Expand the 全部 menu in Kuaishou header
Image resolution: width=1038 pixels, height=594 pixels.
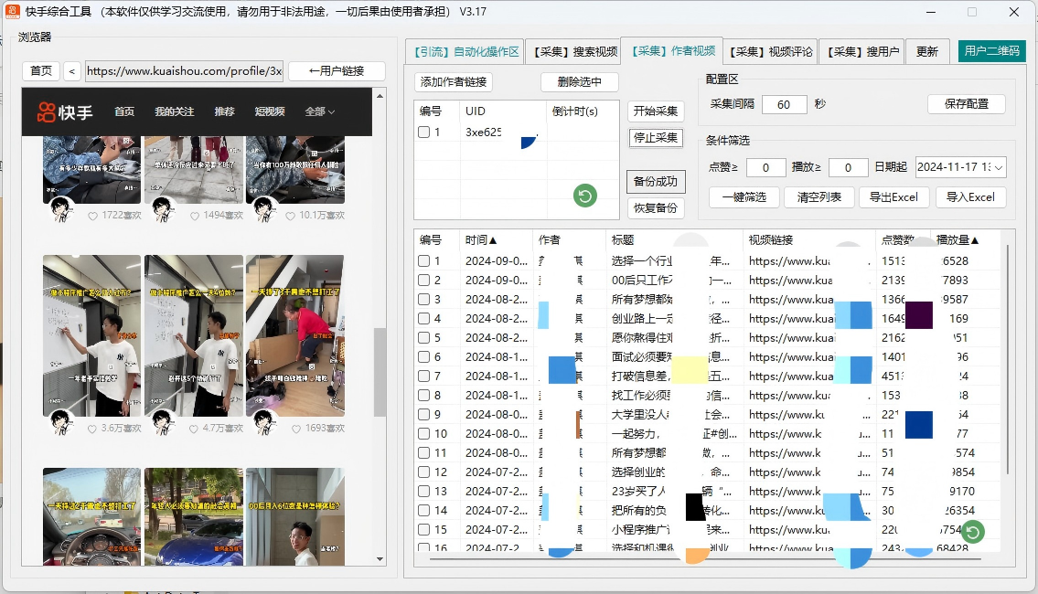click(320, 111)
